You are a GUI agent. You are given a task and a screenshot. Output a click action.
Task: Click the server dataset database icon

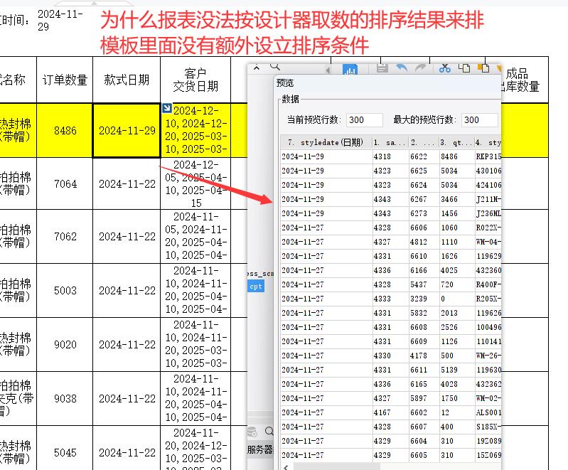click(252, 432)
